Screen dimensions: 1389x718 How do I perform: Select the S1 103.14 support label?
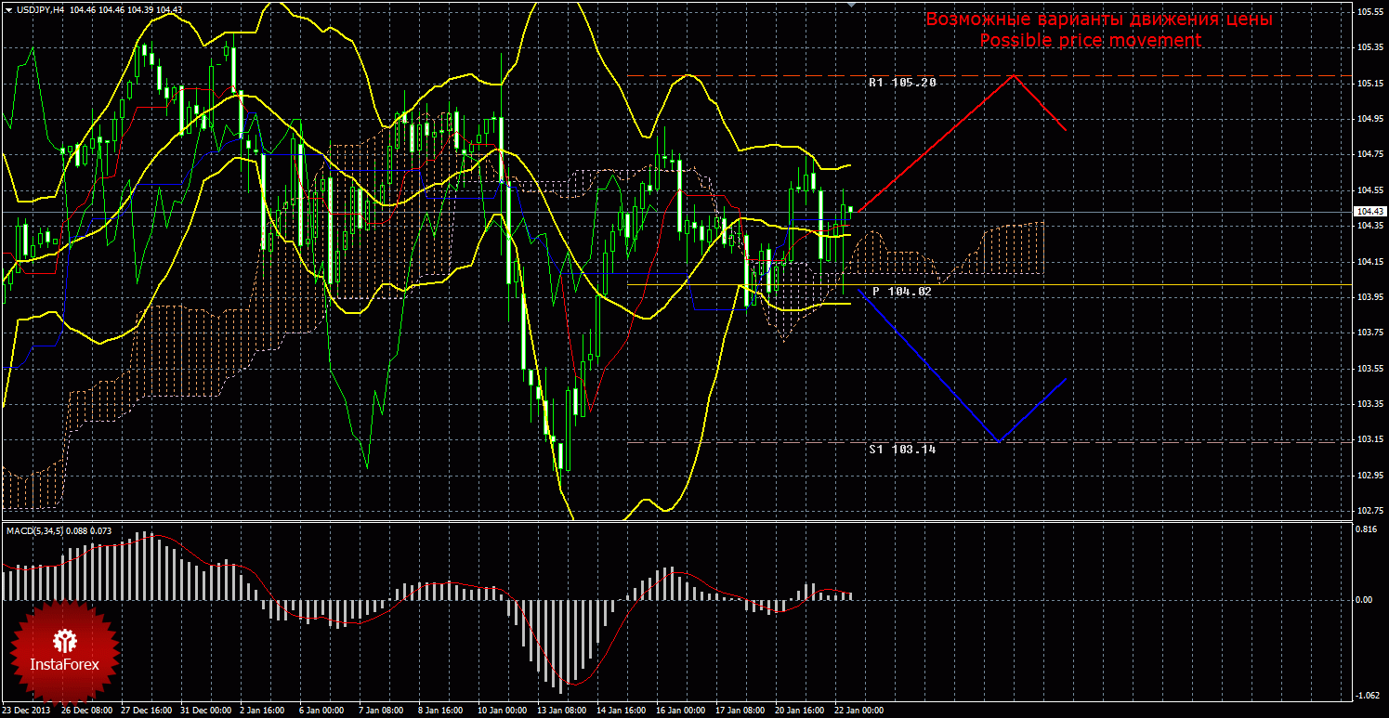tap(901, 450)
